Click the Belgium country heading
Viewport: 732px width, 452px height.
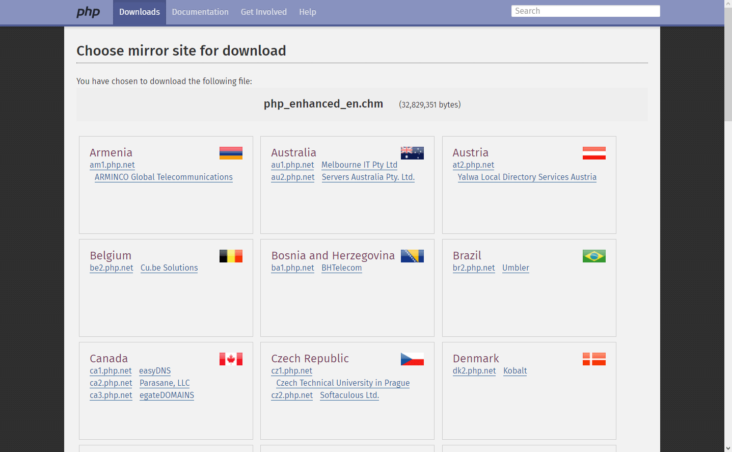click(111, 256)
